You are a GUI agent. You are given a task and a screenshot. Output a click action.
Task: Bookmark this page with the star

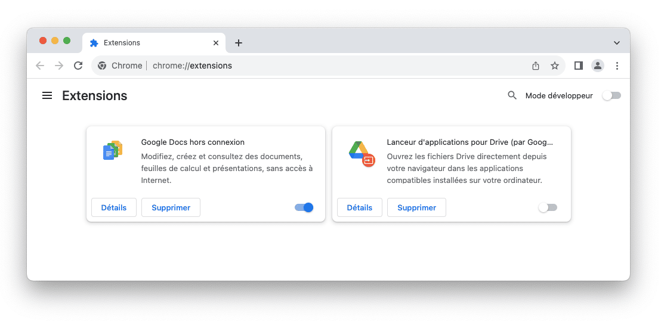pyautogui.click(x=555, y=66)
